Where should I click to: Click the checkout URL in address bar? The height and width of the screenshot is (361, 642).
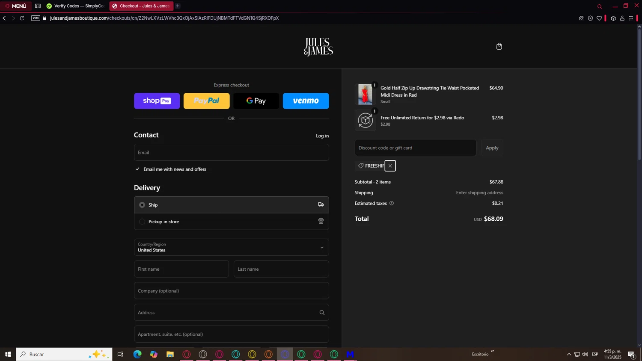[164, 18]
